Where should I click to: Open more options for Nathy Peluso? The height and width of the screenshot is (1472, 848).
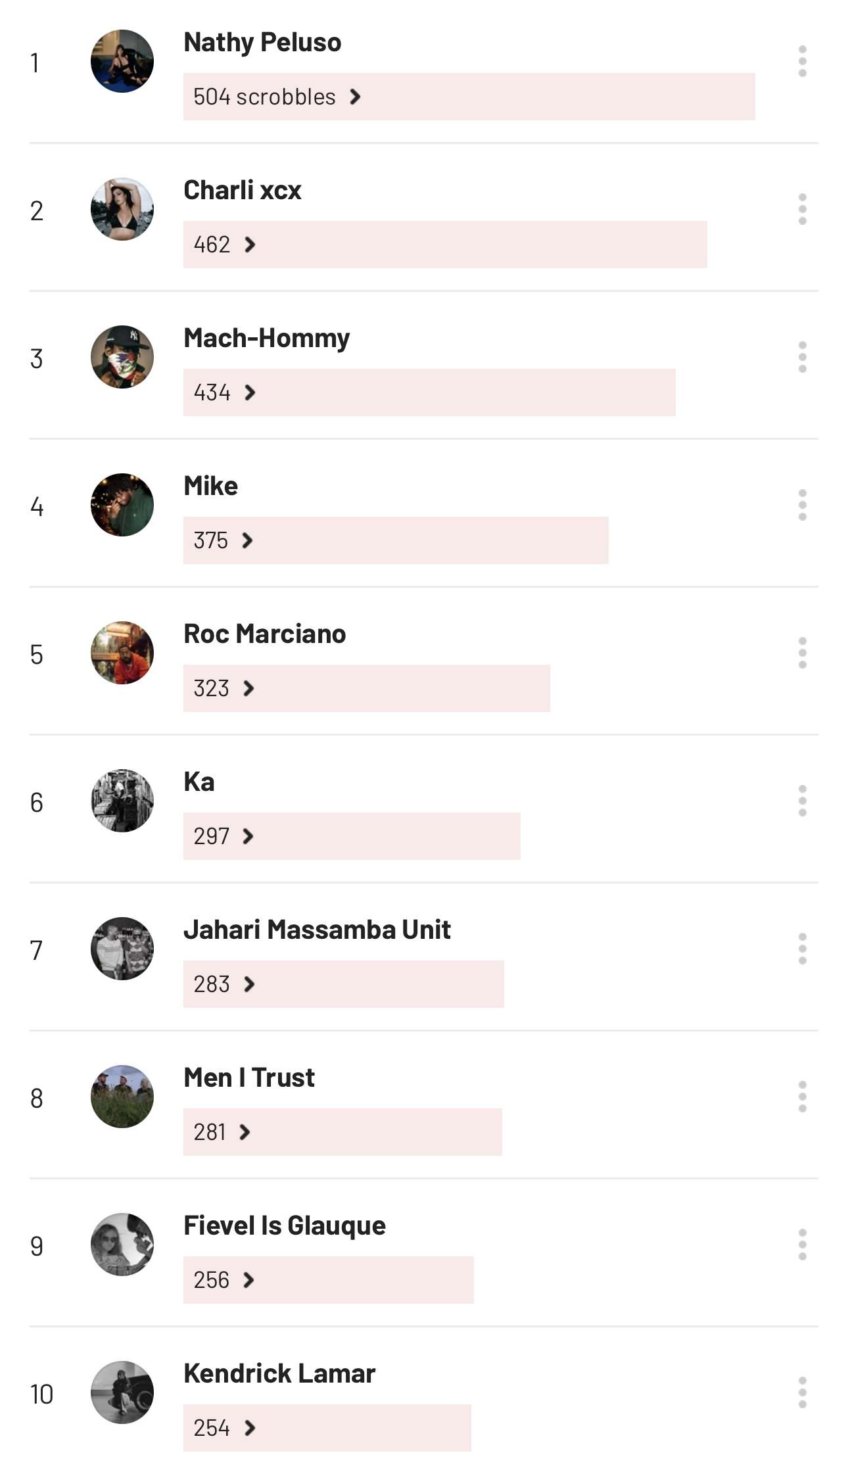[802, 61]
